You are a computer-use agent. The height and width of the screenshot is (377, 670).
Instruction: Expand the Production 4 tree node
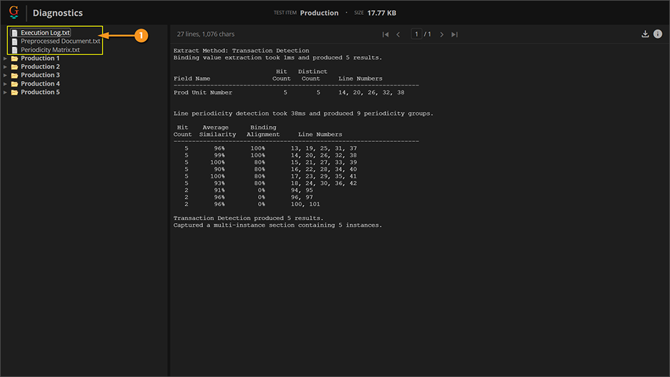[x=5, y=84]
